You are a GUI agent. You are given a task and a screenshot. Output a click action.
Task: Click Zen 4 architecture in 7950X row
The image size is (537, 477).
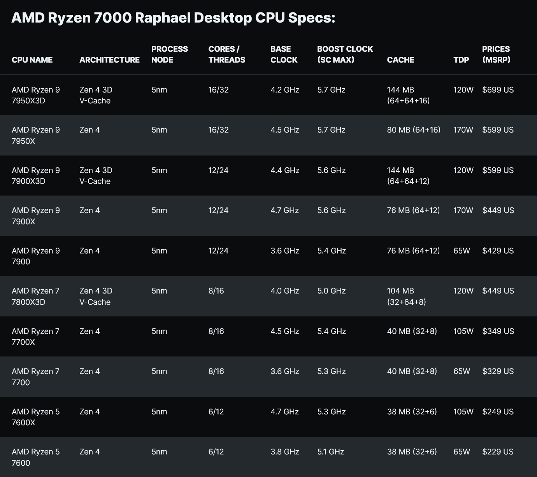[x=89, y=130]
